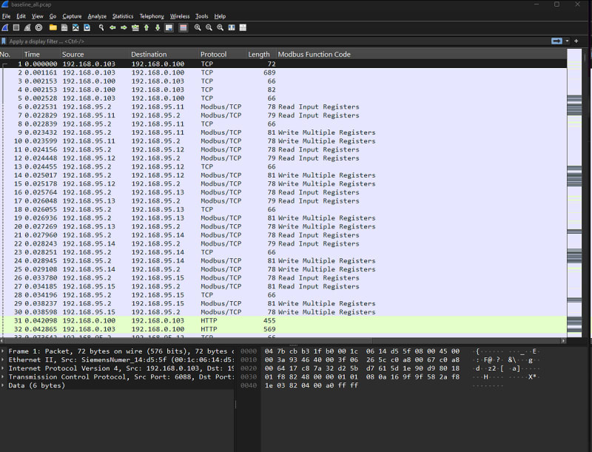Go to the previous packet with back arrow
592x452 pixels.
[x=112, y=27]
